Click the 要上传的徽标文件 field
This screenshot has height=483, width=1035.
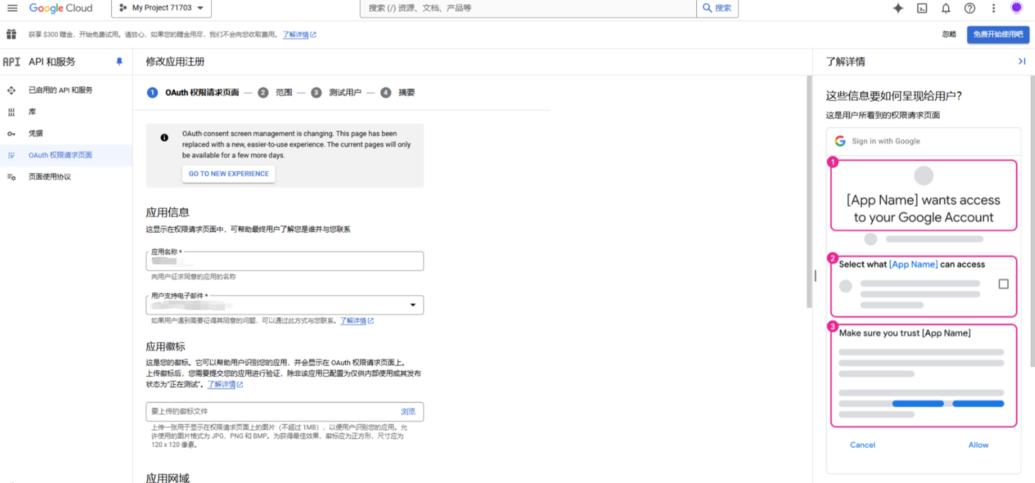point(284,412)
